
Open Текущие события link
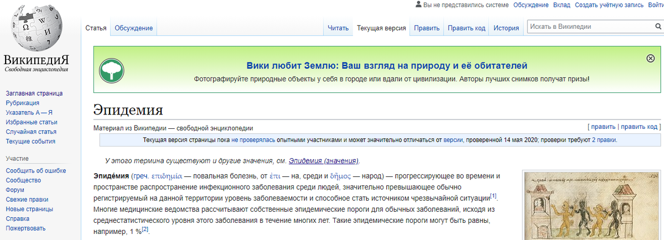pos(30,142)
